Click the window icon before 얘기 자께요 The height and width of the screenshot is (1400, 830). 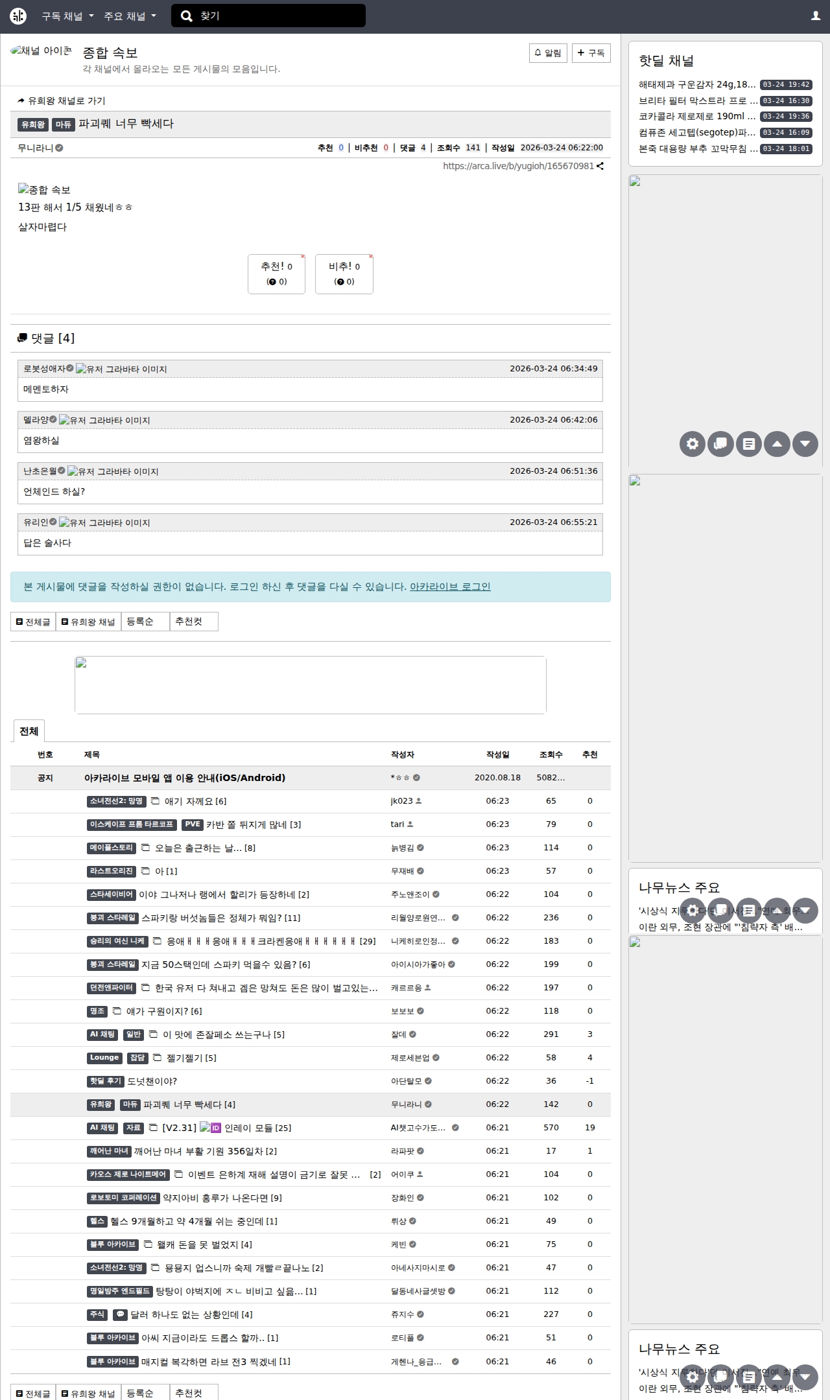156,801
